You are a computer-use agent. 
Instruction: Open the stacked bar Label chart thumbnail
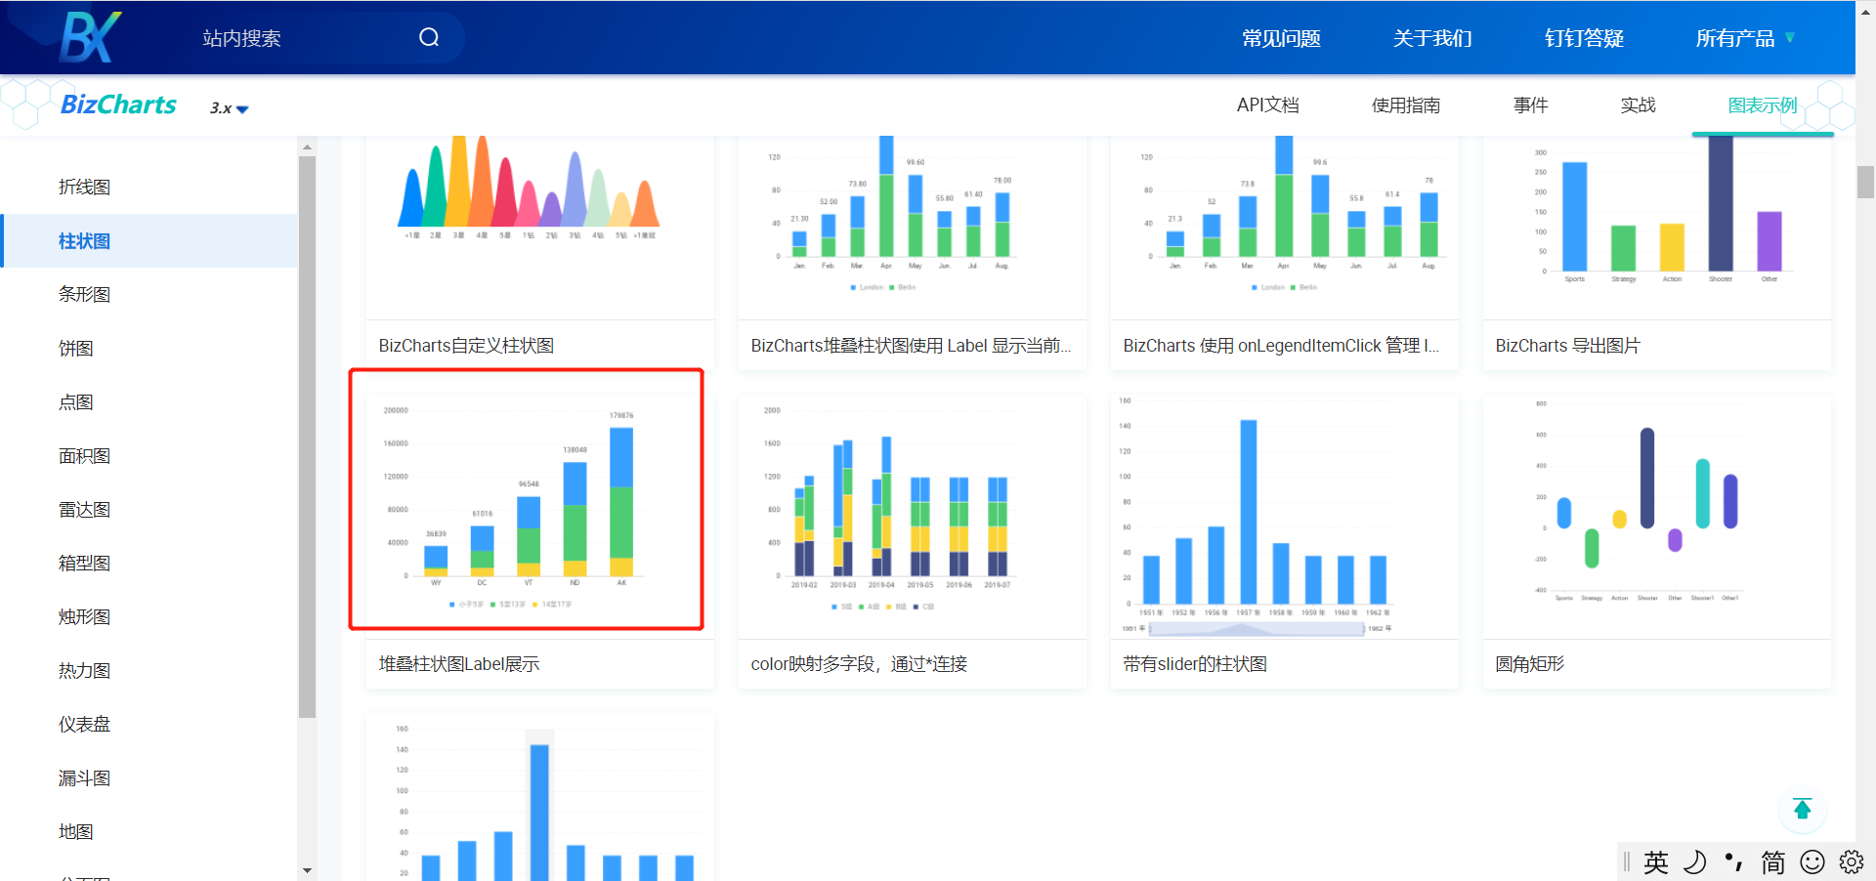(x=912, y=227)
